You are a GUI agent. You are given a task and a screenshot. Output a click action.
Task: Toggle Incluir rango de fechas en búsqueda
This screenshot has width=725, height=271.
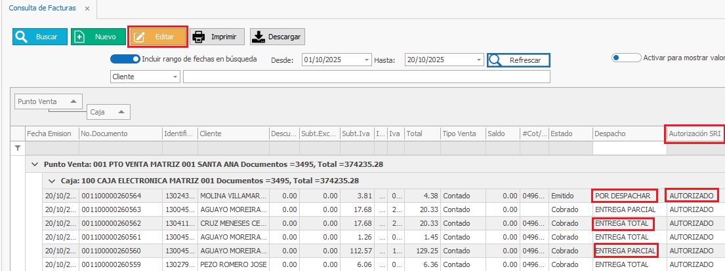tap(125, 59)
